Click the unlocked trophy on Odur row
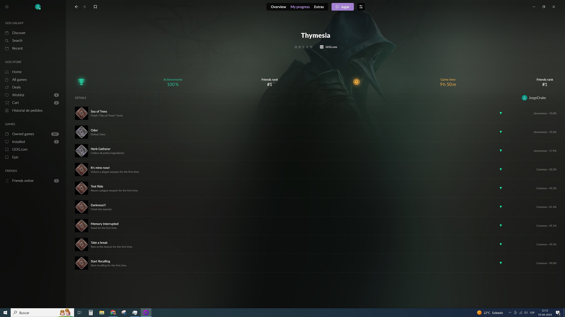Screen dimensions: 565x317 501,132
